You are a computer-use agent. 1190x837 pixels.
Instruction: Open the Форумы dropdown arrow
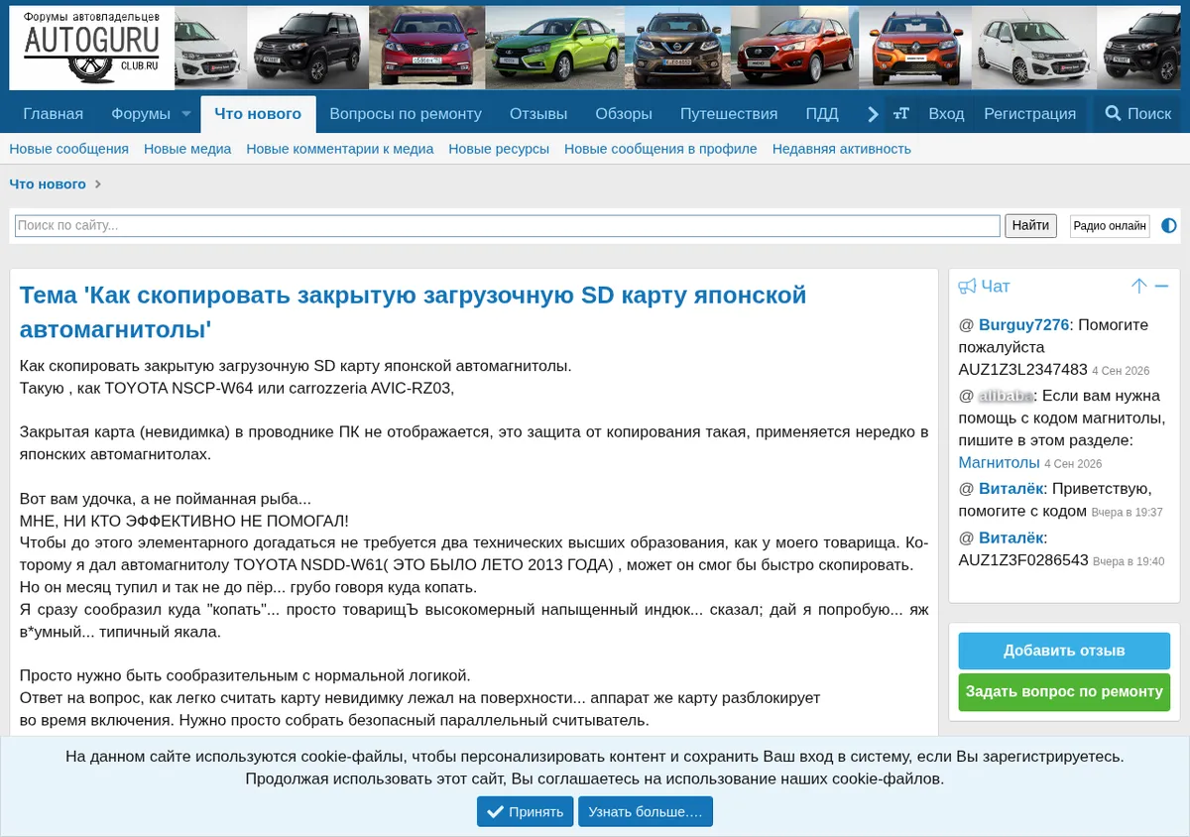point(185,114)
